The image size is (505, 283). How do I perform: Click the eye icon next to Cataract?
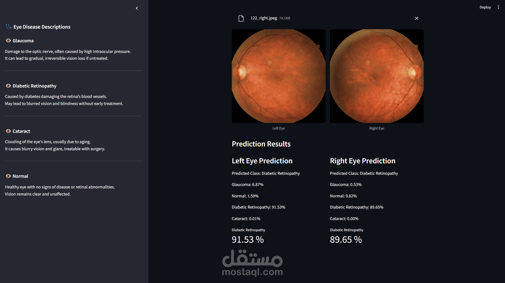(8, 131)
